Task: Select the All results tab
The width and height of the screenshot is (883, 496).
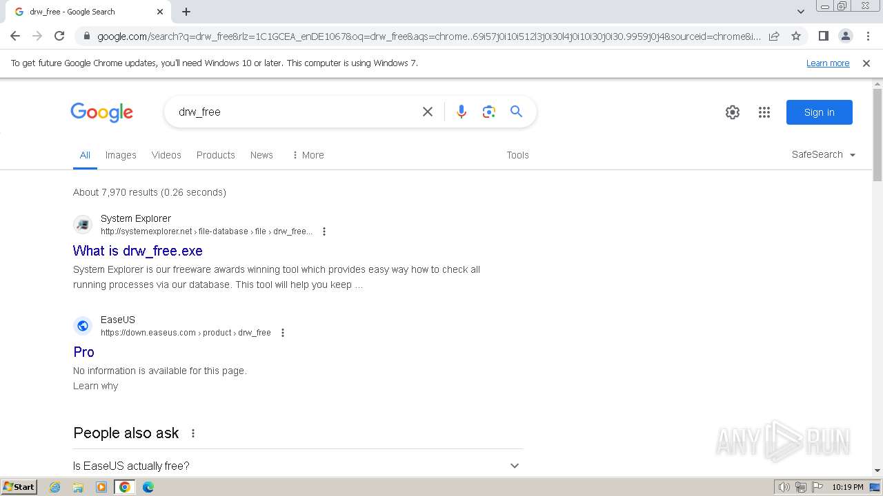Action: (x=85, y=155)
